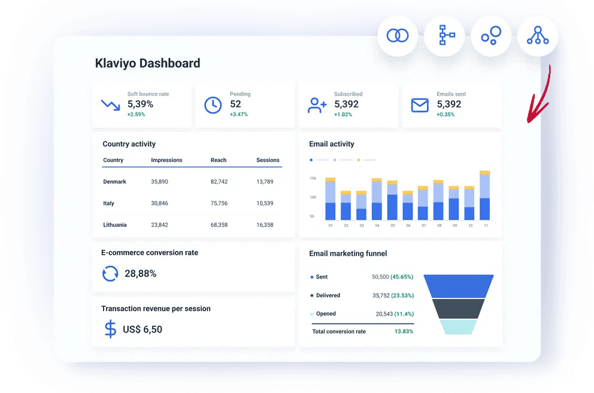This screenshot has width=594, height=393.
Task: Click the Country activity heading
Action: (x=129, y=144)
